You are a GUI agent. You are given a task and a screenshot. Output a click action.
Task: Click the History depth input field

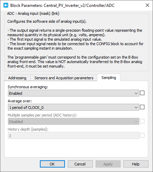click(x=74, y=135)
